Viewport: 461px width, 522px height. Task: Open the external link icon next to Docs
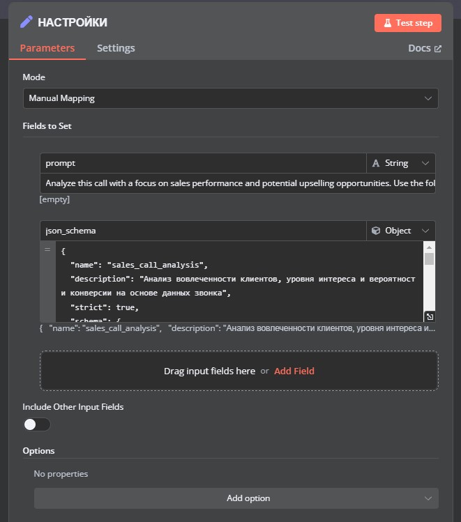[438, 49]
